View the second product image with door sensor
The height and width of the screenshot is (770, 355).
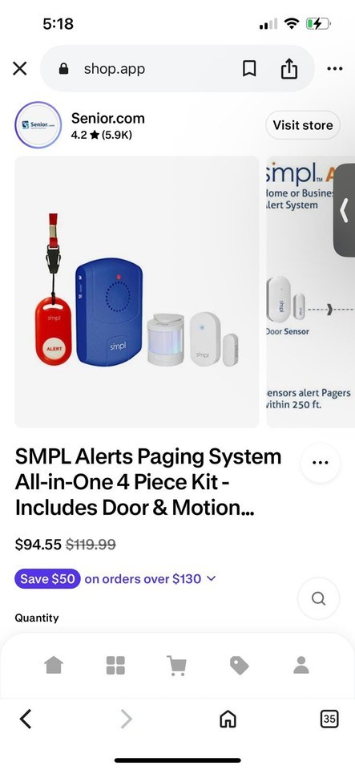coord(310,292)
